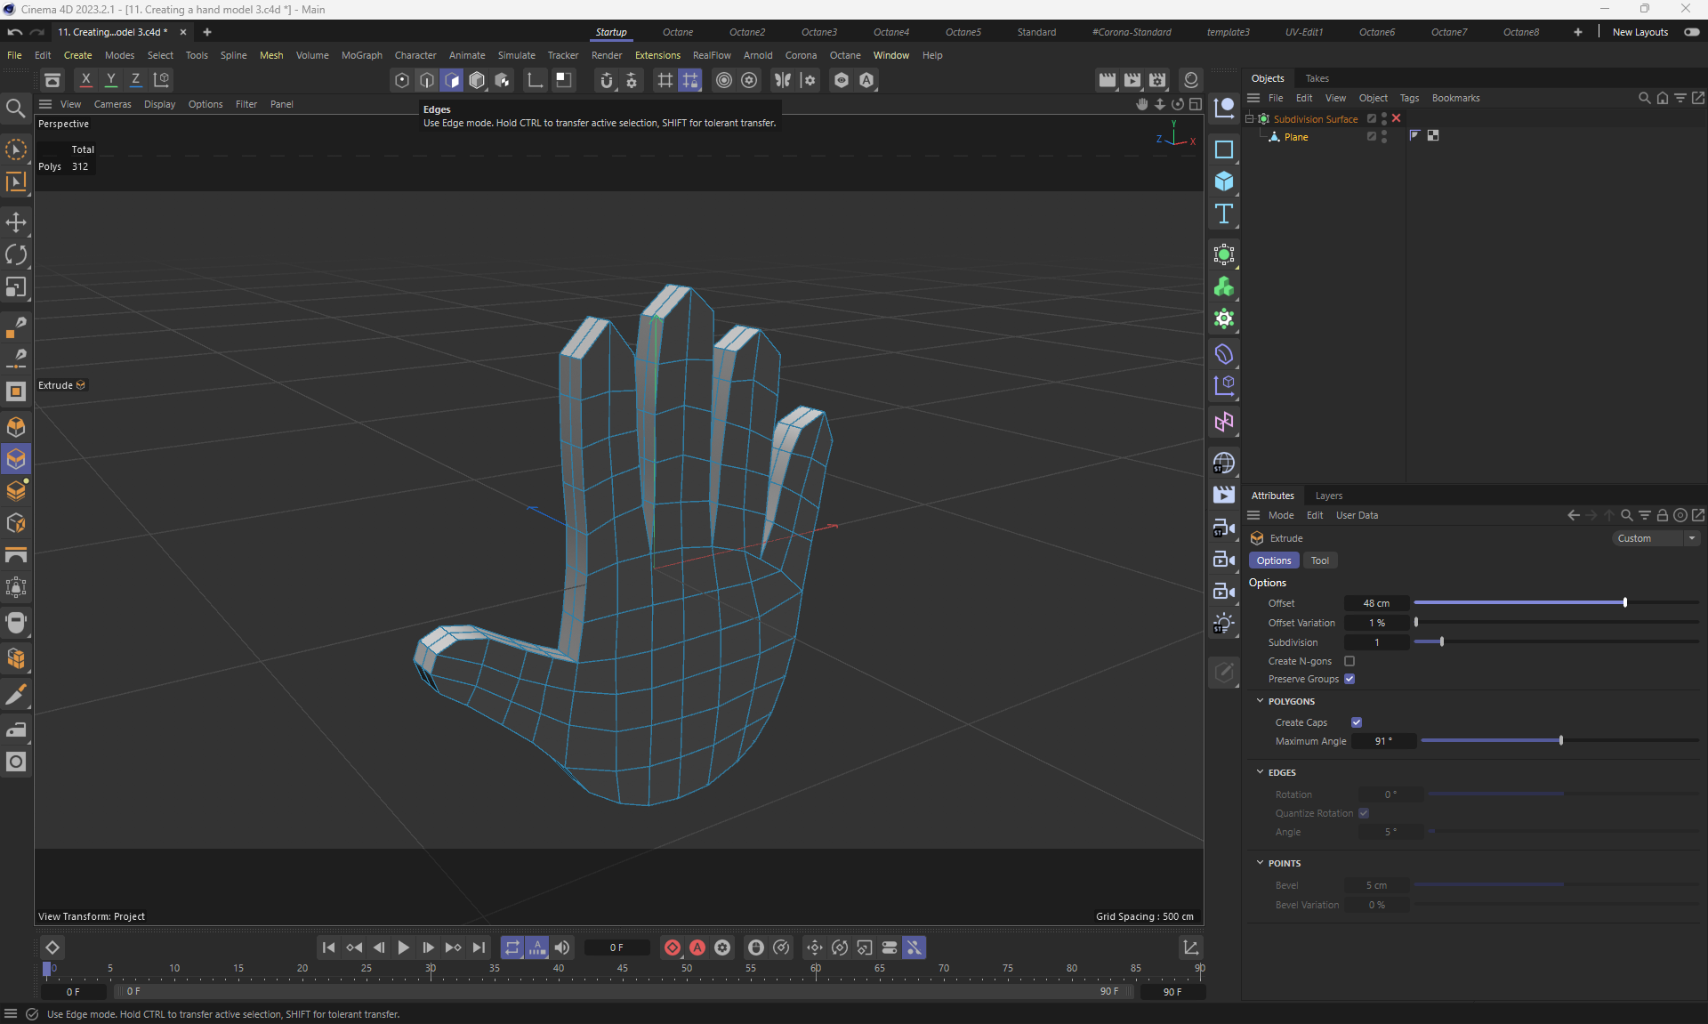The height and width of the screenshot is (1024, 1708).
Task: Open the MoGraph menu
Action: pyautogui.click(x=361, y=55)
